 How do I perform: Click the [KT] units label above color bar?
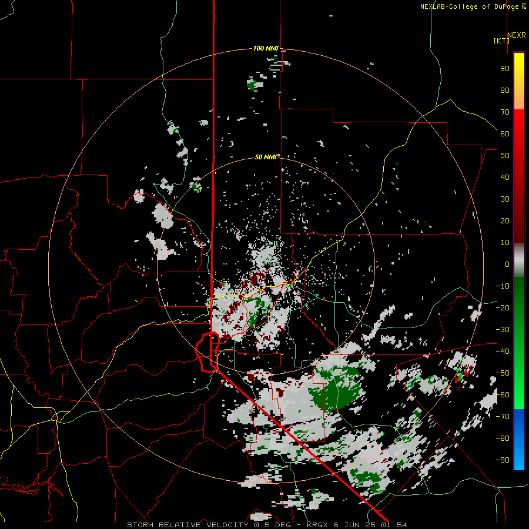pos(501,41)
